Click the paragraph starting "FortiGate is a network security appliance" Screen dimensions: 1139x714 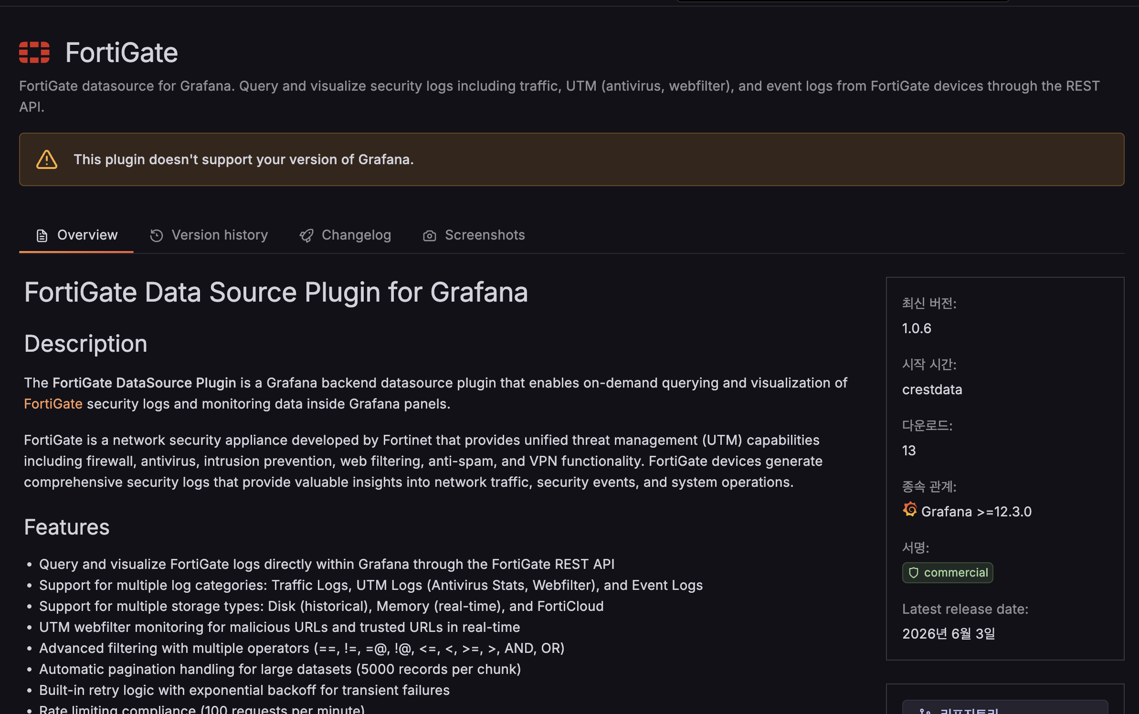423,461
